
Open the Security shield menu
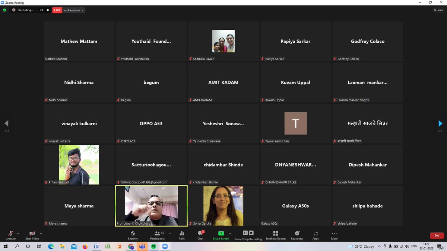[133, 235]
